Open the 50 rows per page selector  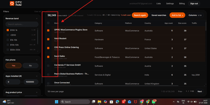[x=56, y=92]
